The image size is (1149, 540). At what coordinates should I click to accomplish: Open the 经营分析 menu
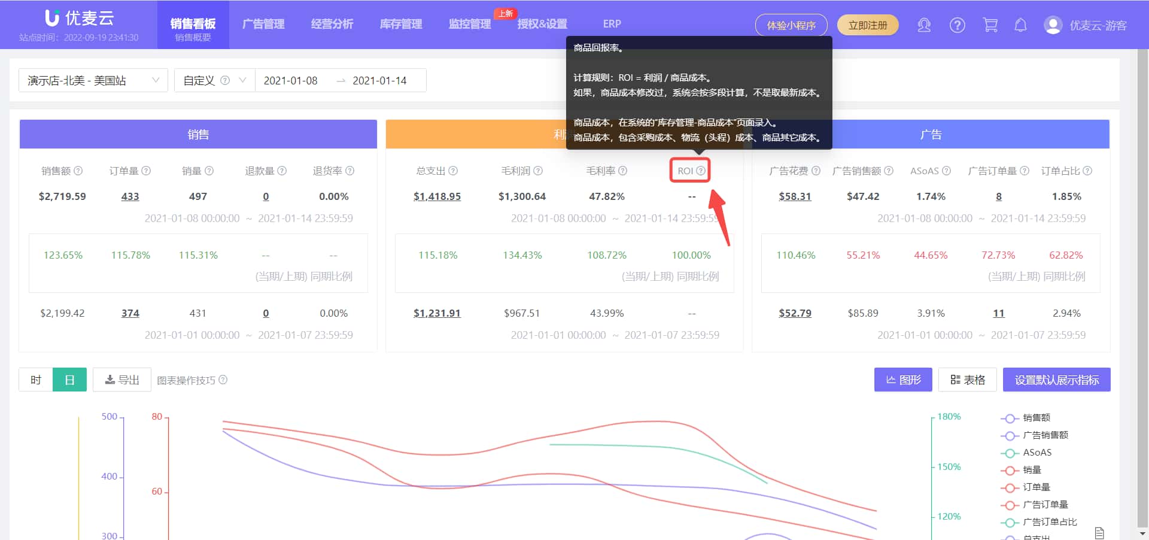[x=332, y=24]
